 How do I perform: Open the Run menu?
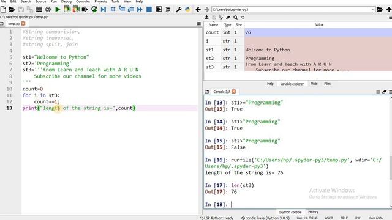pos(53,1)
